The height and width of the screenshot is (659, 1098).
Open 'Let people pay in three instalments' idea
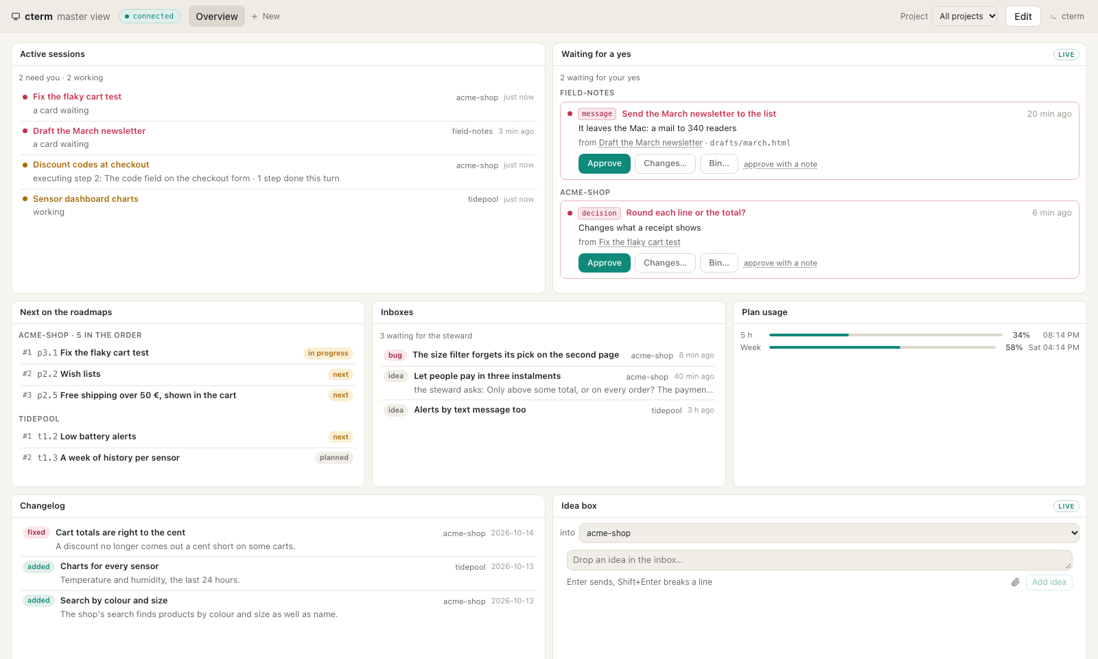(x=549, y=383)
